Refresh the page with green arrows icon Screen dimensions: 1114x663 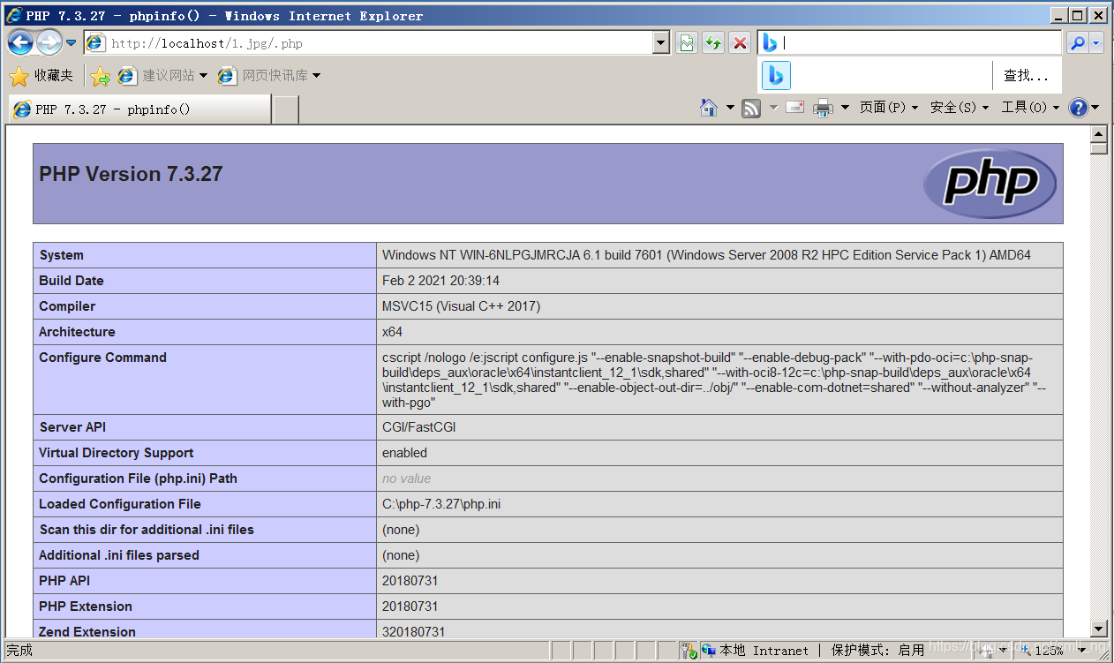point(713,42)
